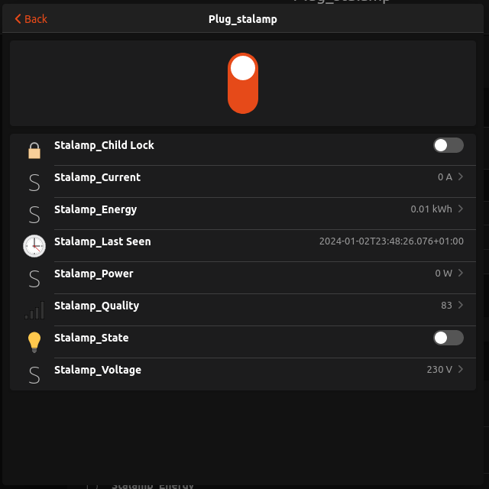Click the signal bars icon for Quality
The width and height of the screenshot is (489, 489).
(34, 310)
